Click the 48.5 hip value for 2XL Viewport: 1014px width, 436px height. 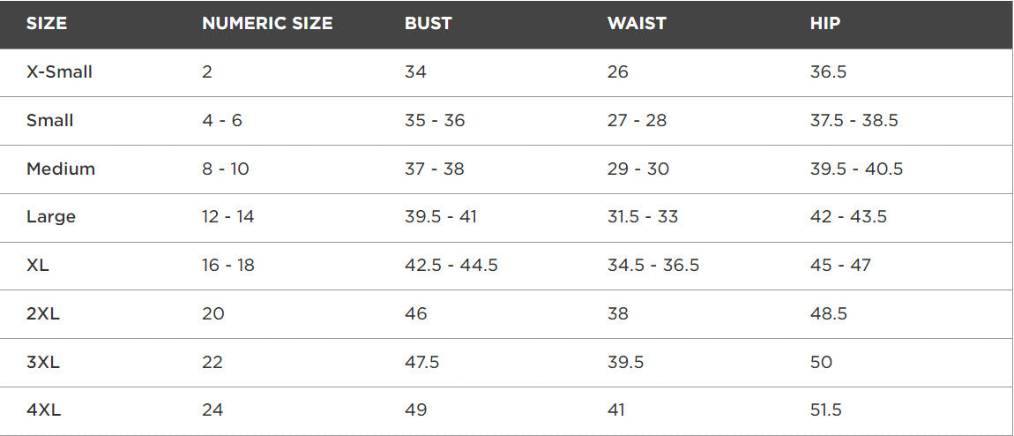829,313
